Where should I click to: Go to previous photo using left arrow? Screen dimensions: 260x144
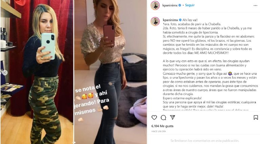(5, 73)
